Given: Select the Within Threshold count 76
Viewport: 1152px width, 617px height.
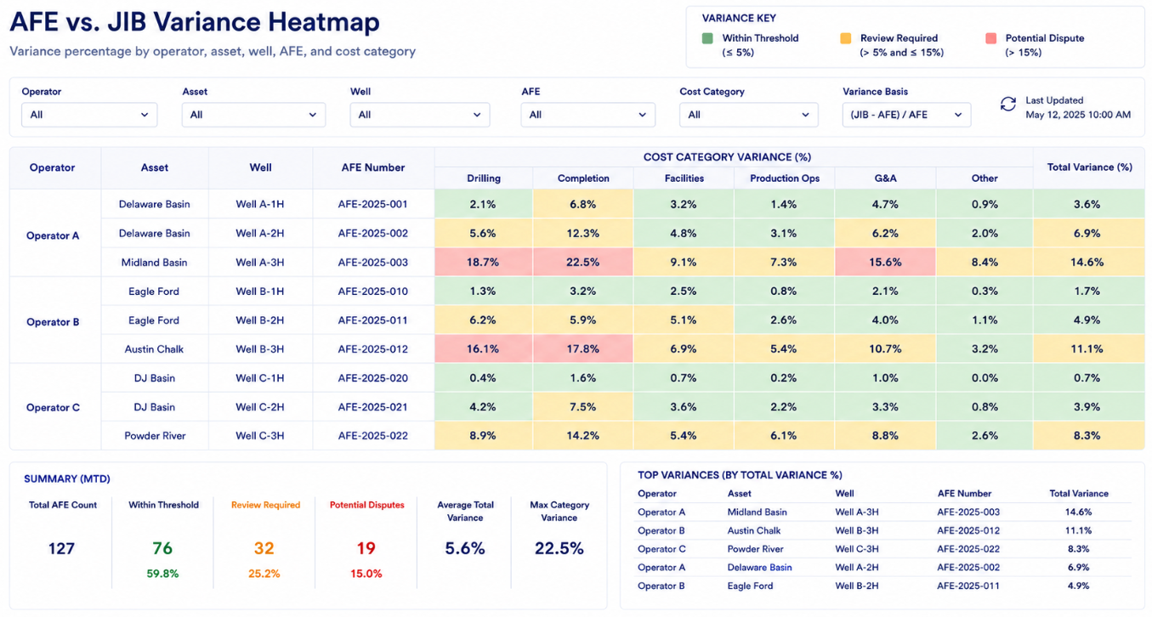Looking at the screenshot, I should click(x=163, y=549).
